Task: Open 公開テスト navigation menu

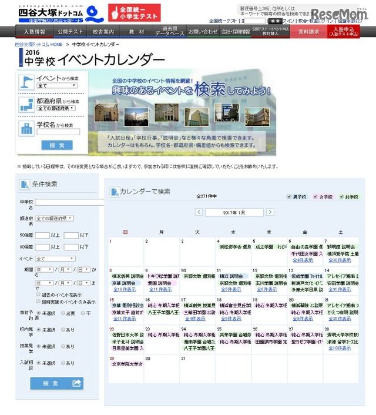Action: [70, 32]
